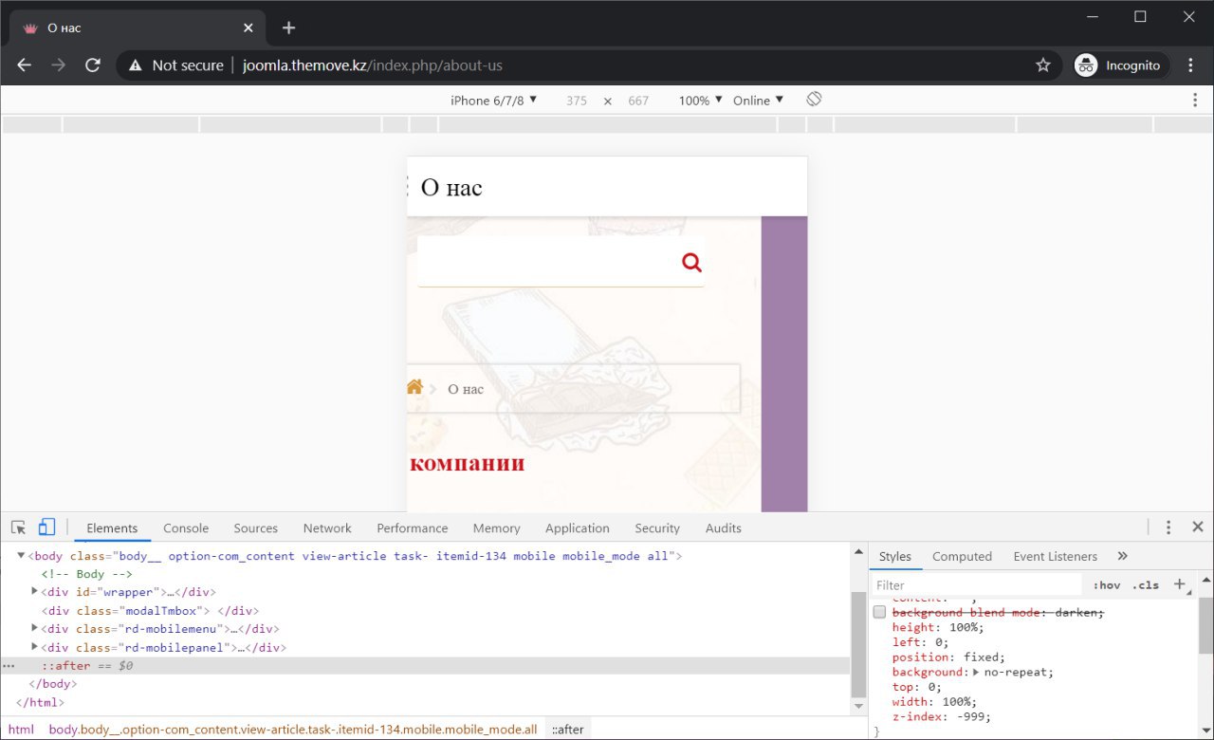
Task: Click the html breadcrumb in DevTools
Action: [21, 730]
